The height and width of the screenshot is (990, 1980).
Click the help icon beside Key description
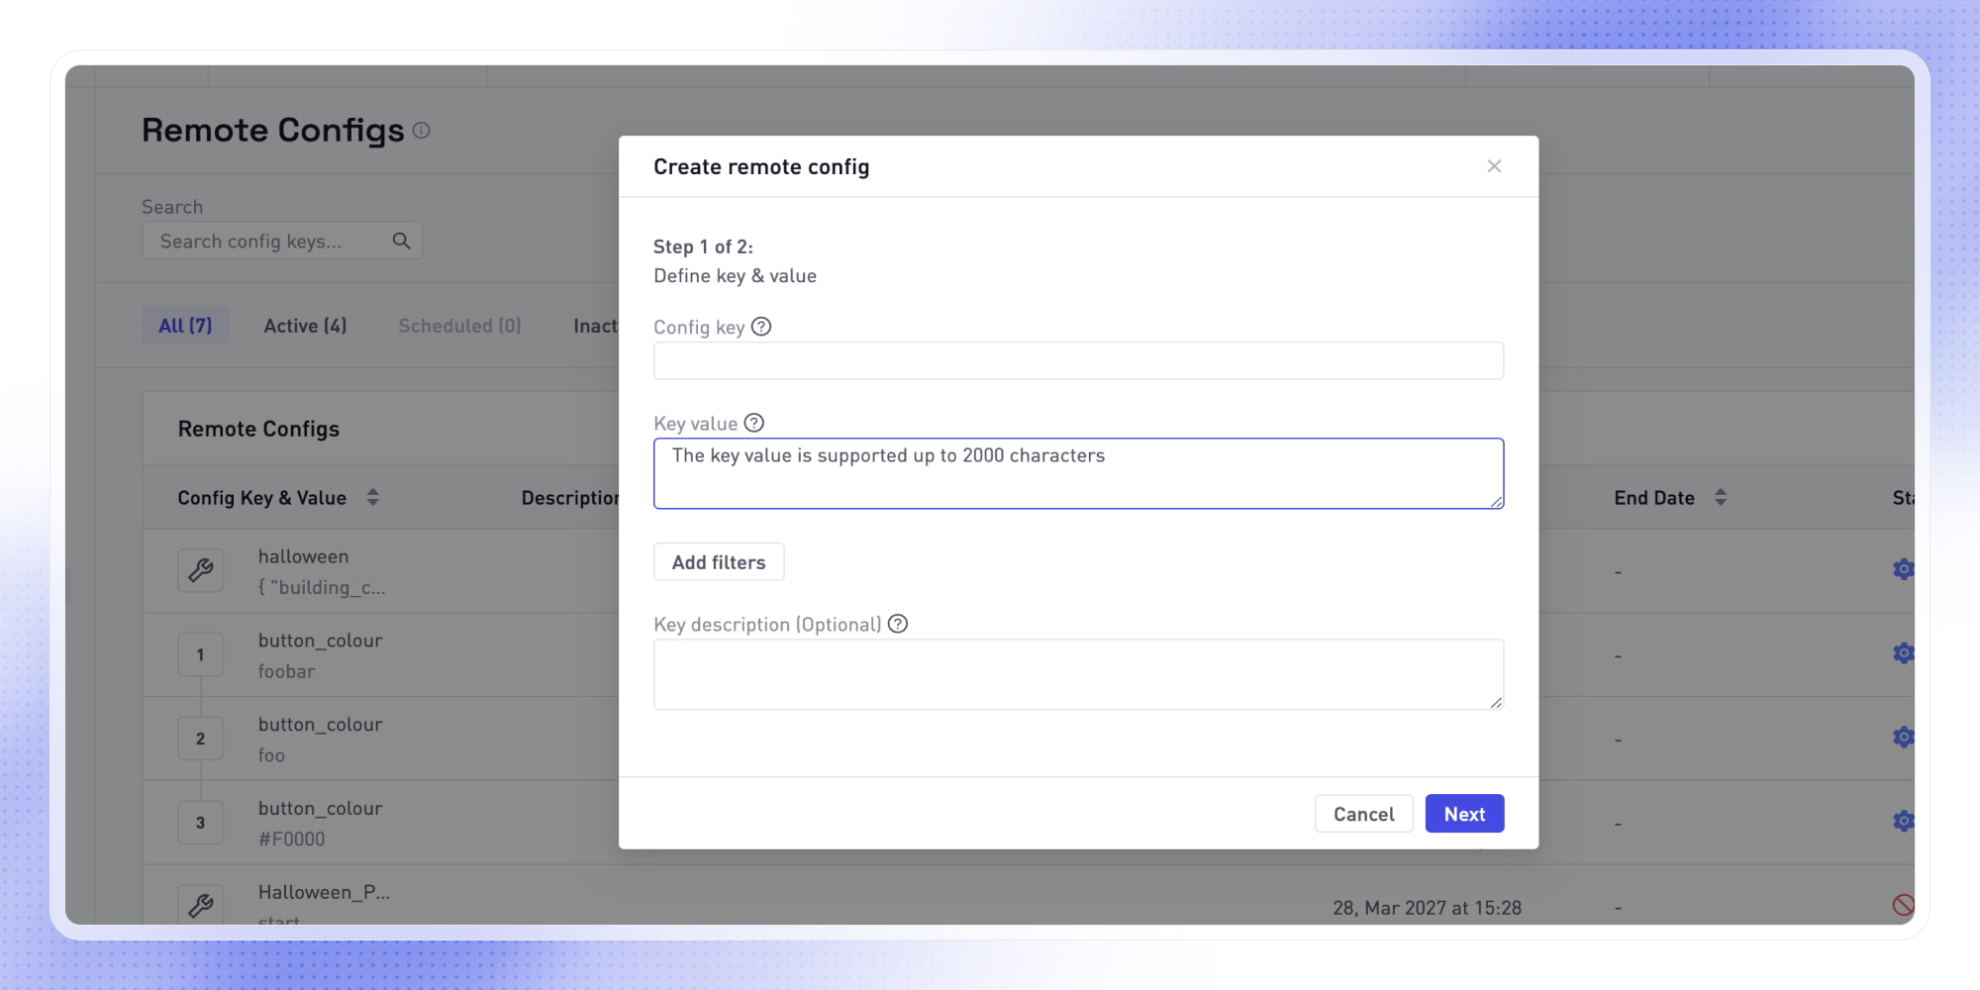[x=899, y=624]
